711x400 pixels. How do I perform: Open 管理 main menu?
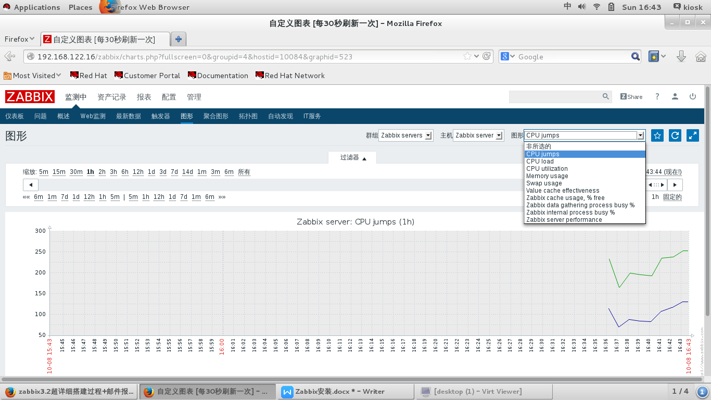(194, 97)
